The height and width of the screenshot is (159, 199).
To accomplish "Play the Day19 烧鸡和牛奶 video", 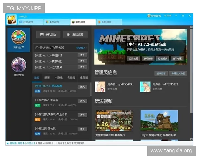I will coord(159,121).
